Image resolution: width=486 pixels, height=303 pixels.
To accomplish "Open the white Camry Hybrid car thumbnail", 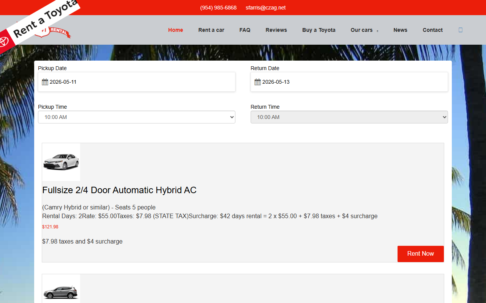I will (61, 162).
